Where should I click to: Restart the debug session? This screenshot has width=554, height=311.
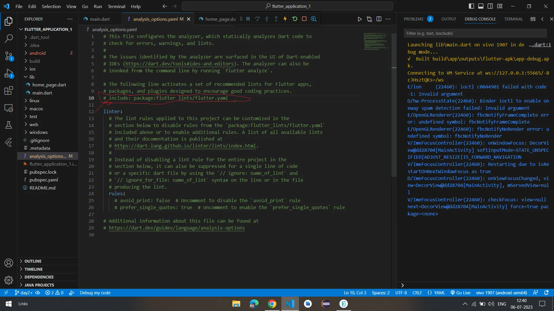point(295,19)
